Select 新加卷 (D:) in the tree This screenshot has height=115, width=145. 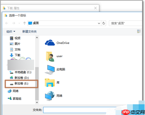22,78
